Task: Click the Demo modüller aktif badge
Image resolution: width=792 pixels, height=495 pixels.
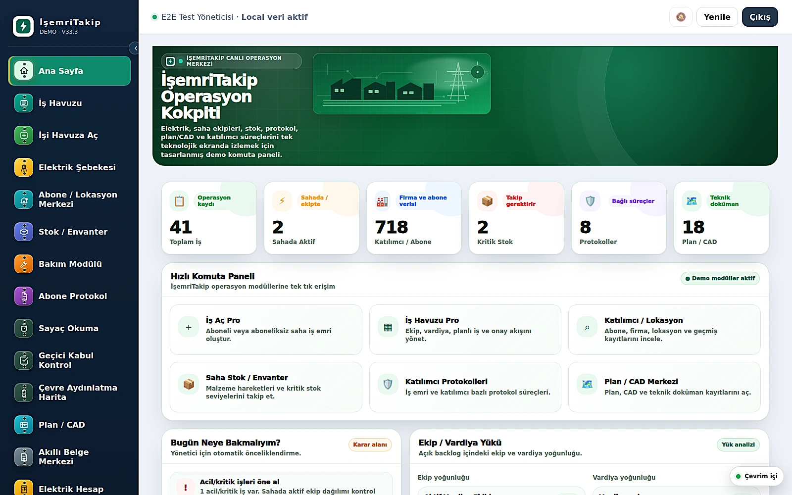Action: pos(720,279)
